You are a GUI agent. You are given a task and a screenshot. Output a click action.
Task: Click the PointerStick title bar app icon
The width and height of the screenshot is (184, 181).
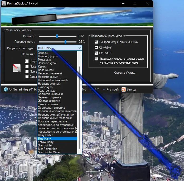pos(3,3)
